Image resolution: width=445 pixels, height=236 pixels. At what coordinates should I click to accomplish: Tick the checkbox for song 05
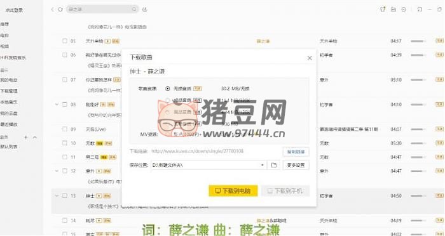click(x=65, y=41)
